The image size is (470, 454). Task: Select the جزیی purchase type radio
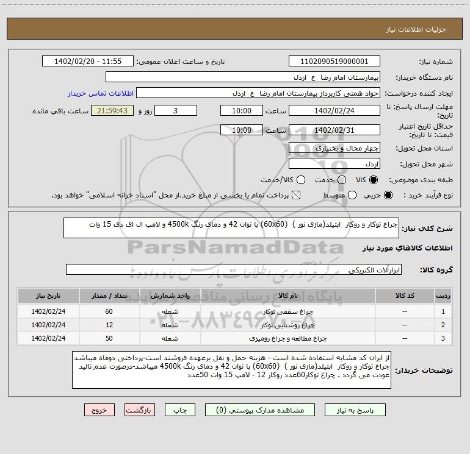click(x=388, y=195)
